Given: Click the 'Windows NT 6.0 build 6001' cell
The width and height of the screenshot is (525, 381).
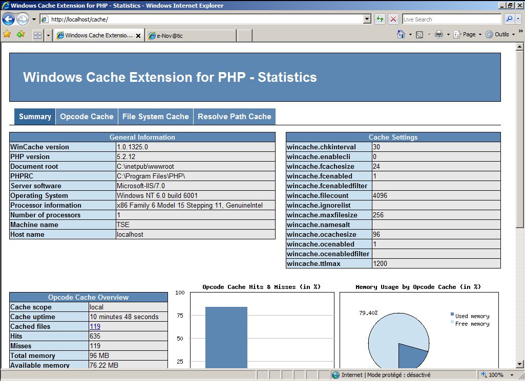Looking at the screenshot, I should (196, 195).
